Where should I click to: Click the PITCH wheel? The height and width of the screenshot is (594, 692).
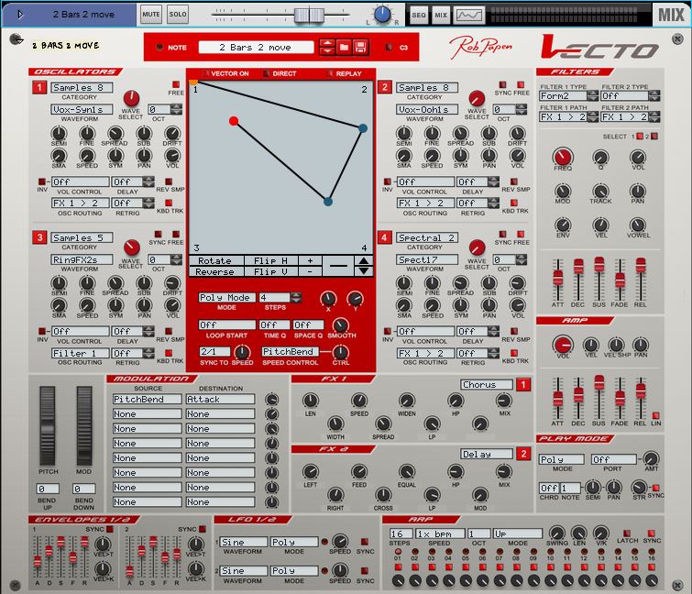[48, 426]
